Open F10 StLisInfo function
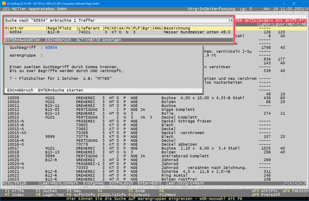 pyautogui.click(x=111, y=194)
